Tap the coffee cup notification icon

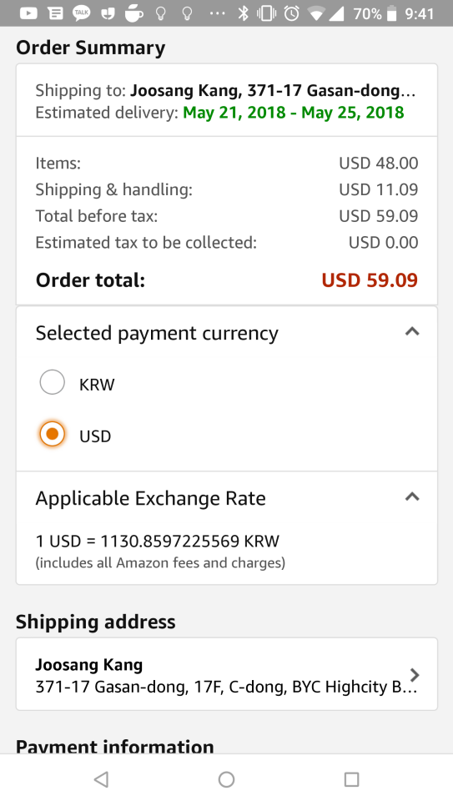click(134, 13)
